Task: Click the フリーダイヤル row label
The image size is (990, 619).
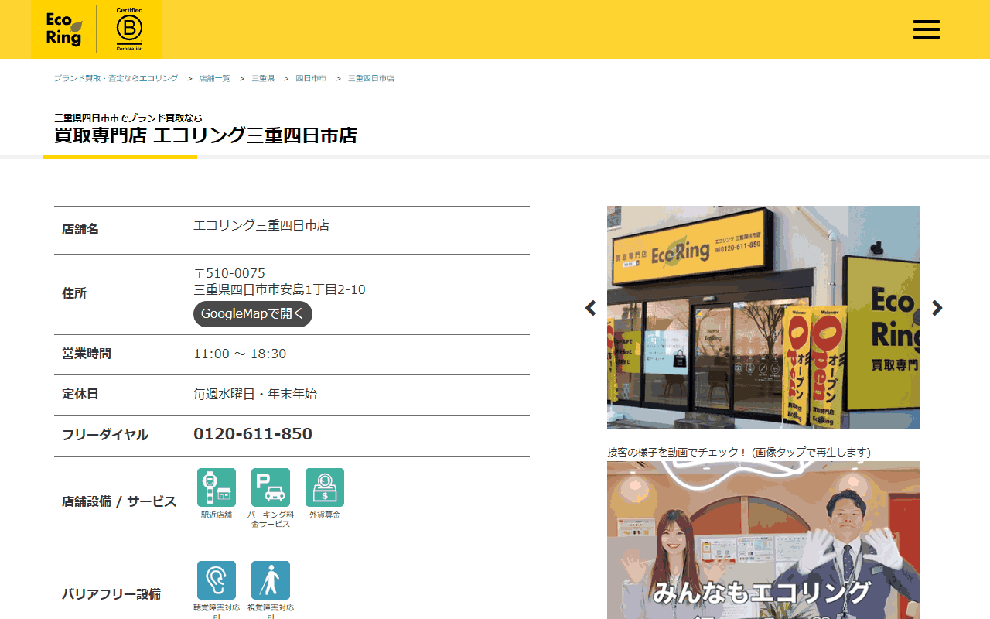Action: (x=105, y=435)
